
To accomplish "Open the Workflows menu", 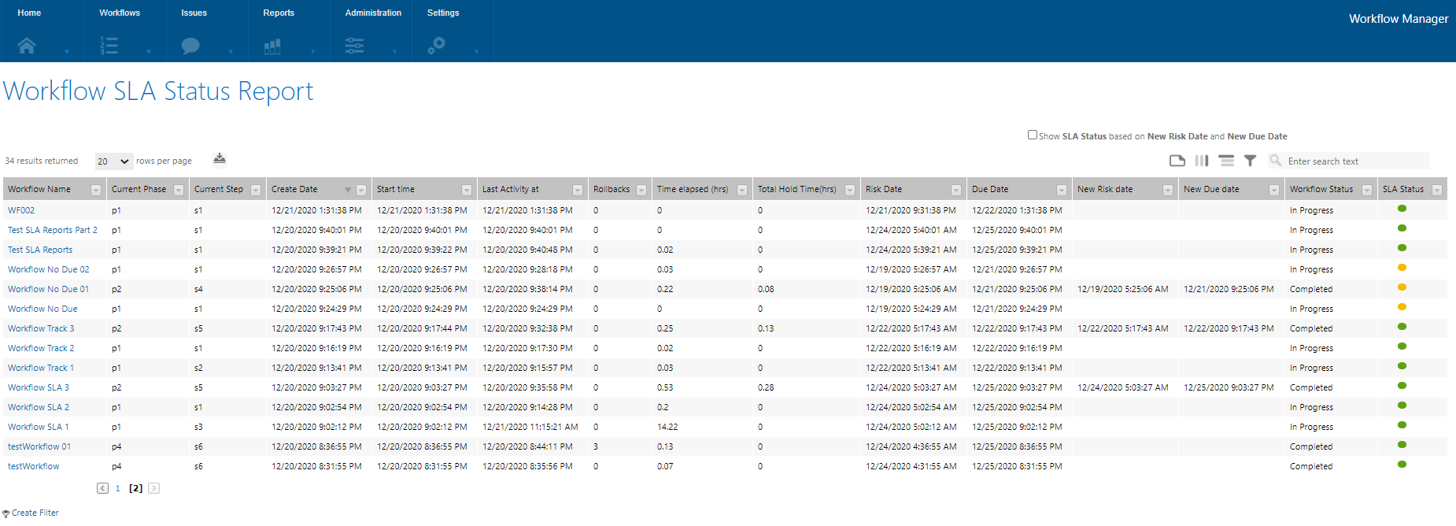I will pos(120,13).
